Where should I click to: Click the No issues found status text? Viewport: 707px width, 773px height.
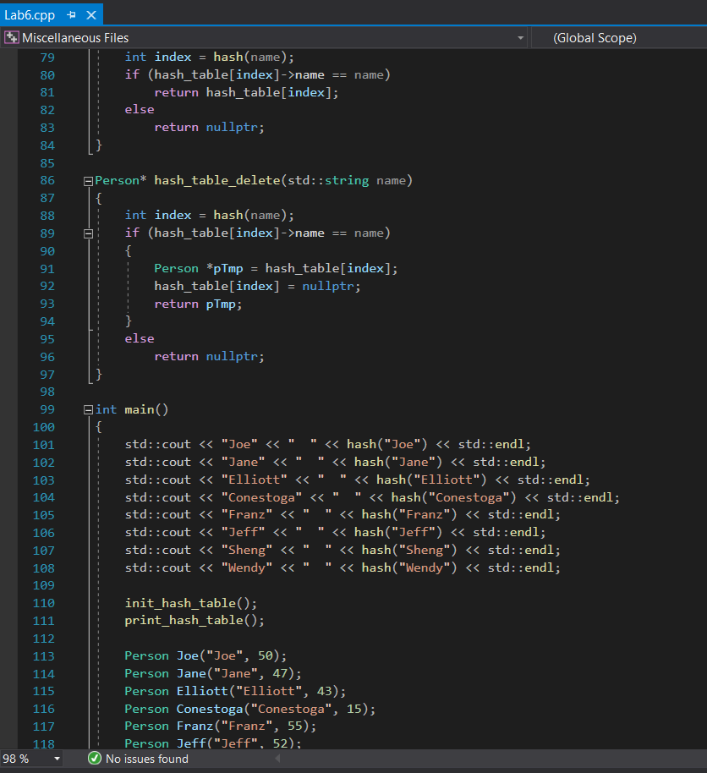pyautogui.click(x=147, y=759)
